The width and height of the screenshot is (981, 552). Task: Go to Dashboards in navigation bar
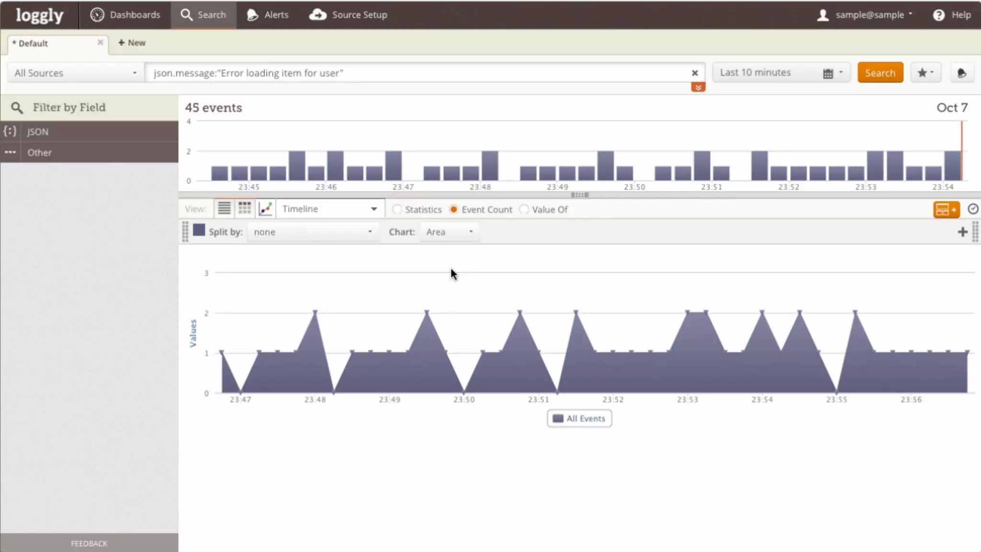click(x=125, y=15)
